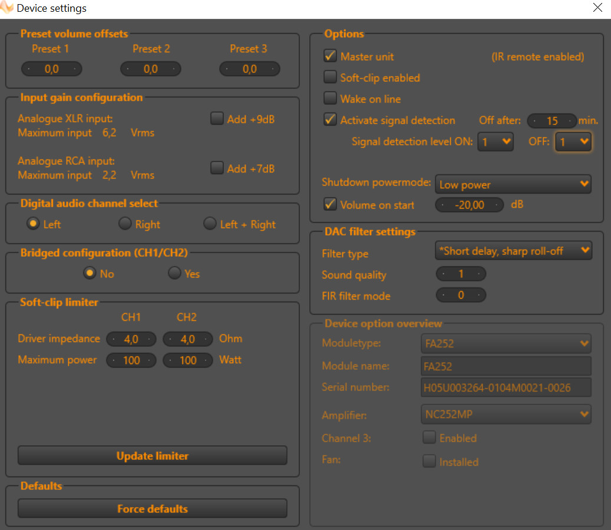
Task: Click the XLR 'Maximum input 6,2' text
Action: [x=67, y=132]
